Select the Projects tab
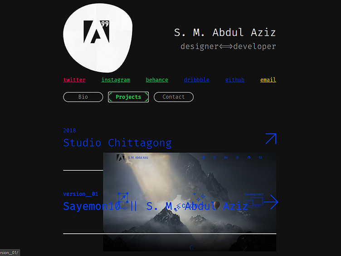The height and width of the screenshot is (256, 341). [128, 97]
